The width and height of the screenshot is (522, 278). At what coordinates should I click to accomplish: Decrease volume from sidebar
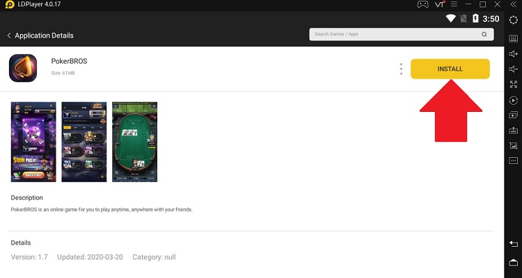[514, 69]
